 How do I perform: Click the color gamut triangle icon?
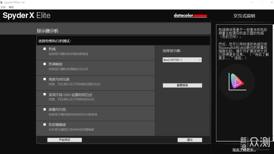pos(237,82)
